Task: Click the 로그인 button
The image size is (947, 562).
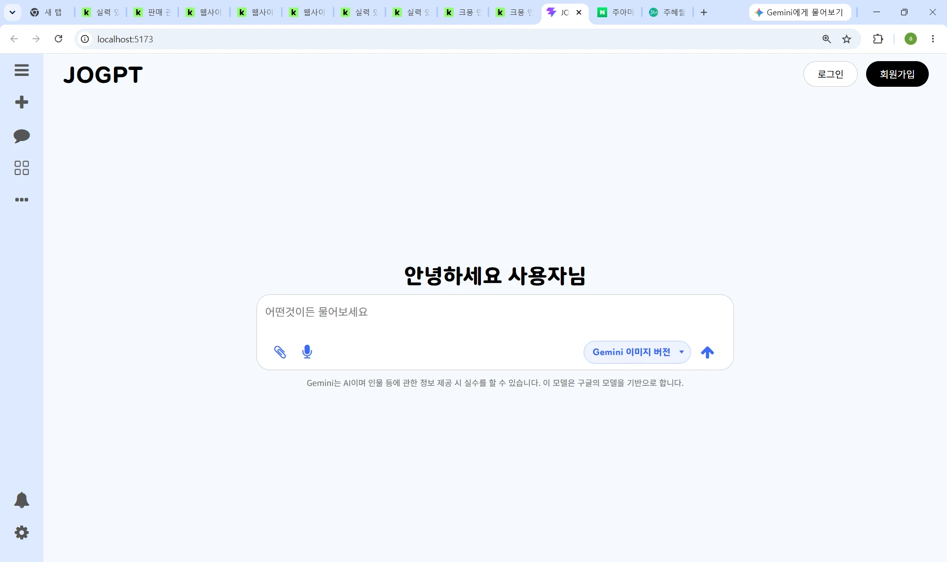Action: (x=831, y=74)
